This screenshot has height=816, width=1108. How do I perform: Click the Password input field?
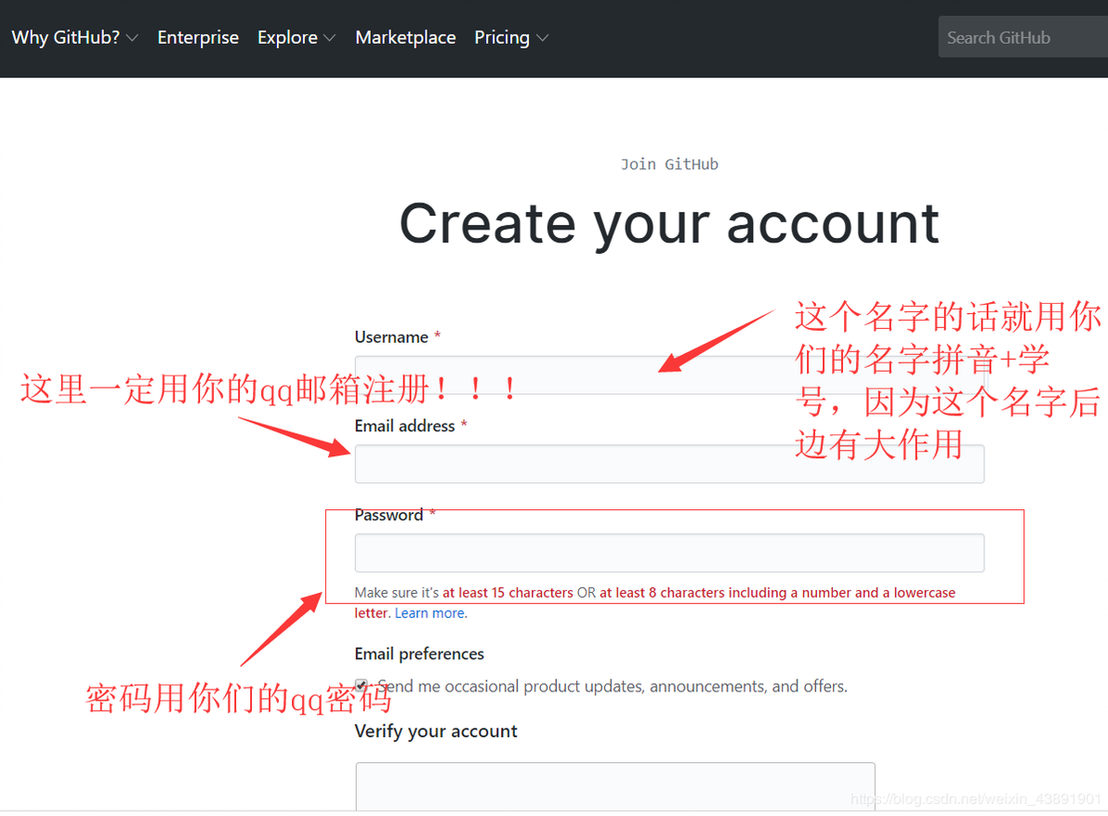coord(669,553)
